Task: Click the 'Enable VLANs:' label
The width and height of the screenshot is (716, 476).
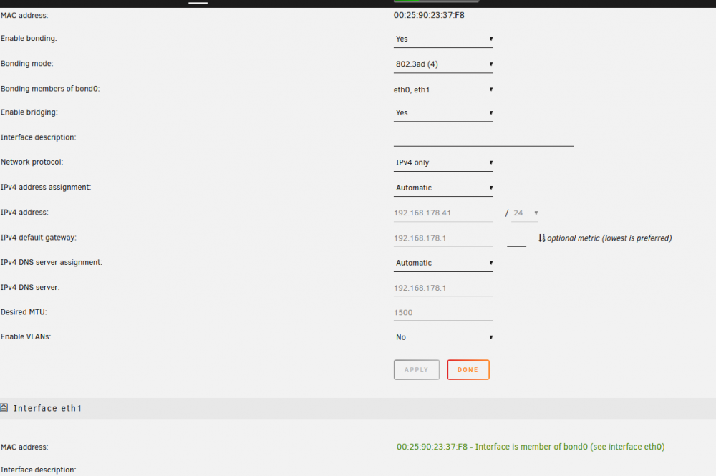Action: [26, 337]
